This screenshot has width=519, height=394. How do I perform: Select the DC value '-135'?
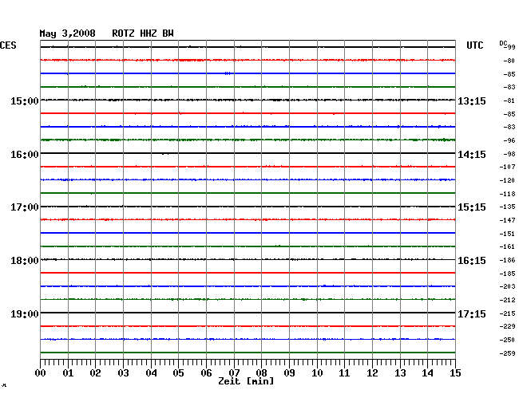click(x=507, y=207)
